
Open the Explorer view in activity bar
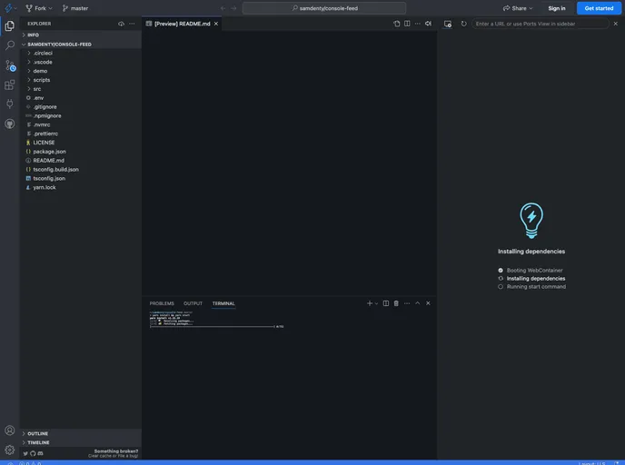point(10,26)
